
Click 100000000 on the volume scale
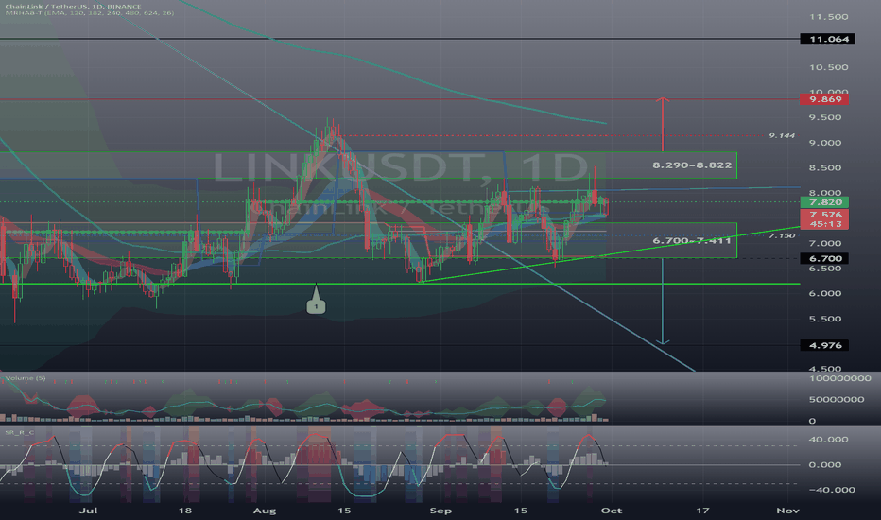coord(840,378)
